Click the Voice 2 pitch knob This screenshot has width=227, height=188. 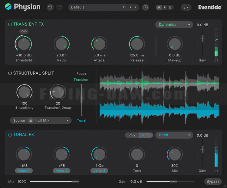tap(61, 154)
